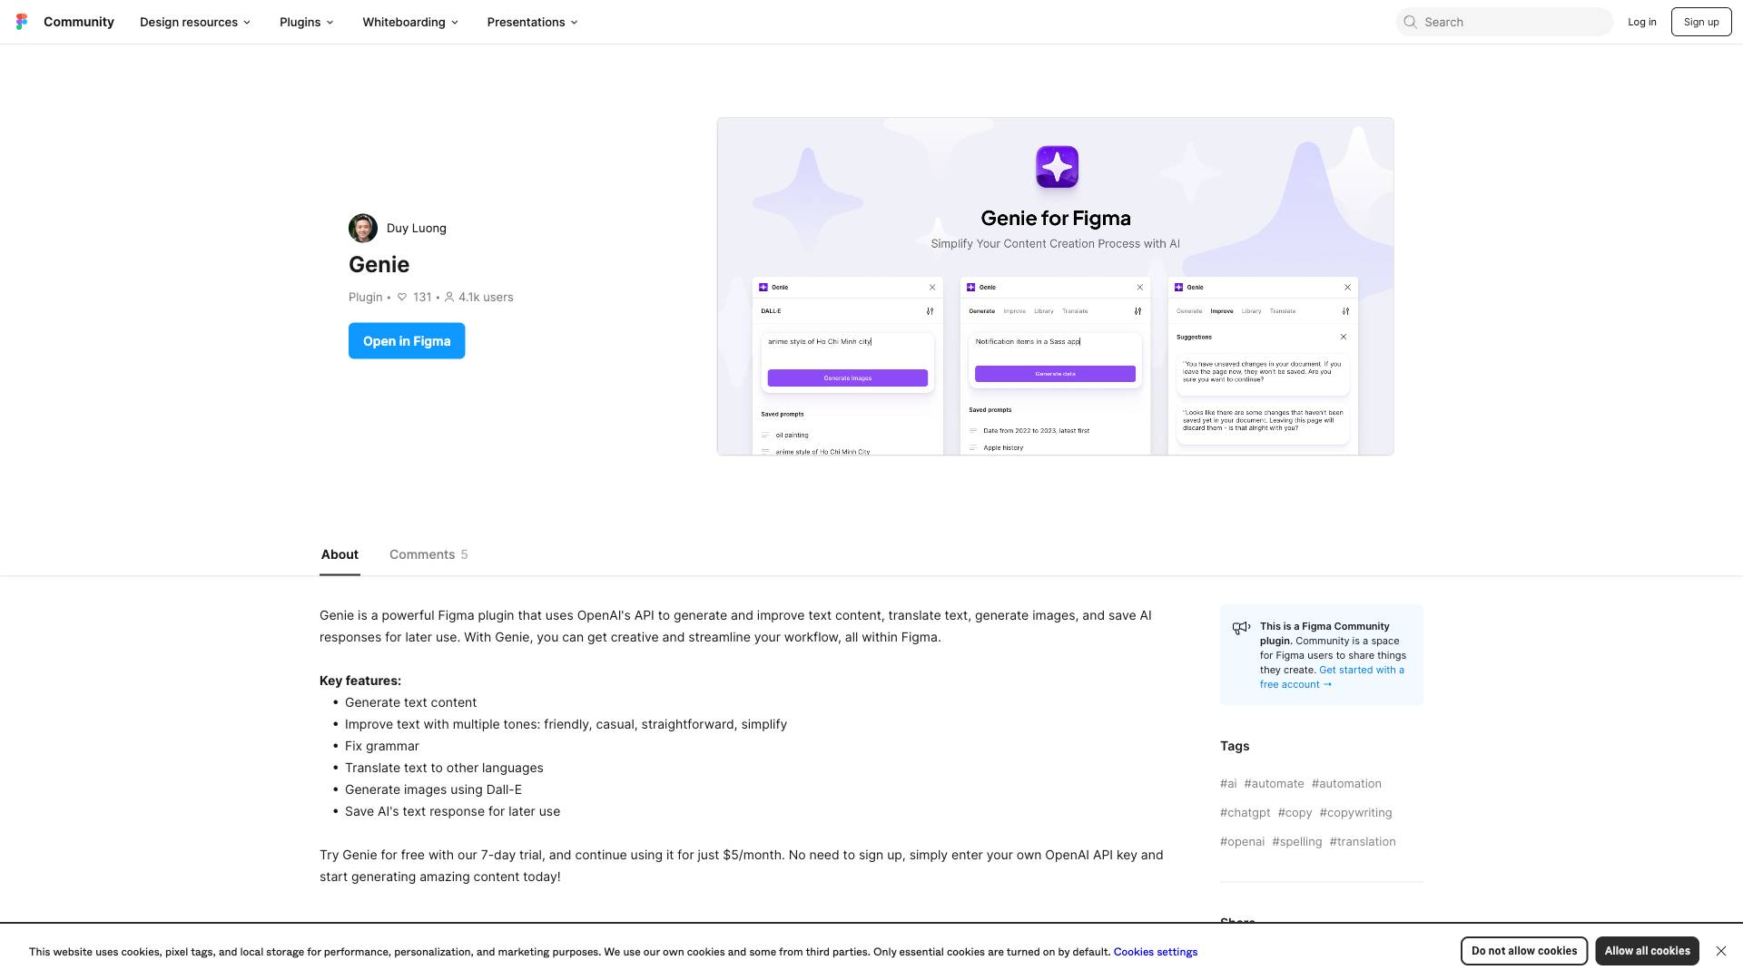Image resolution: width=1743 pixels, height=980 pixels.
Task: Switch to the Comments tab
Action: pyautogui.click(x=428, y=554)
